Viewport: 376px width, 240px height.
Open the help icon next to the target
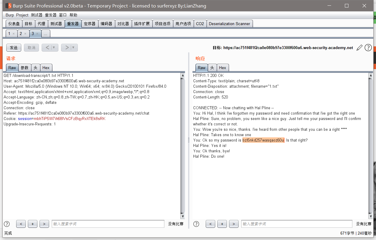[x=368, y=47]
